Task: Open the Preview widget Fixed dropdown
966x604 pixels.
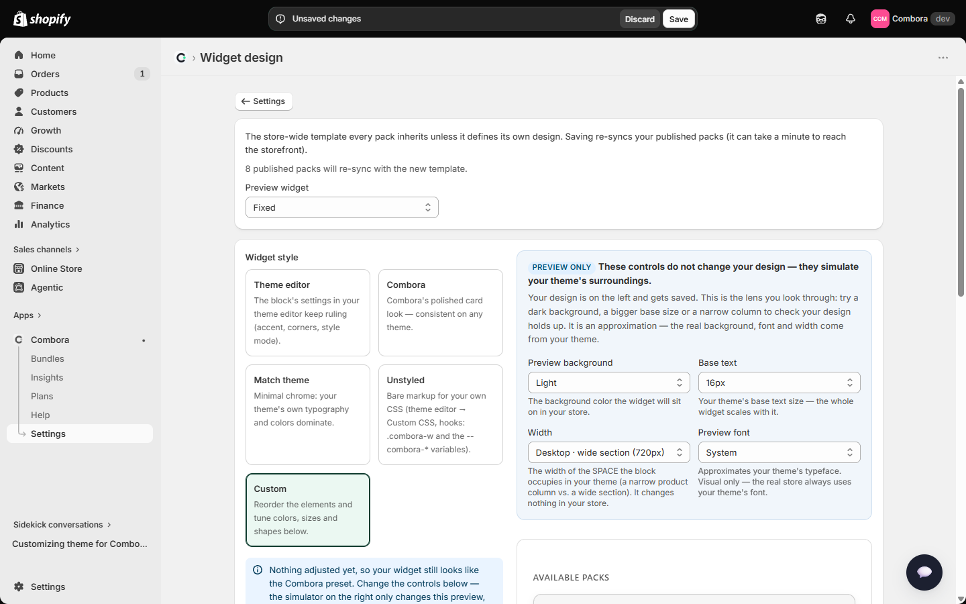Action: [342, 207]
